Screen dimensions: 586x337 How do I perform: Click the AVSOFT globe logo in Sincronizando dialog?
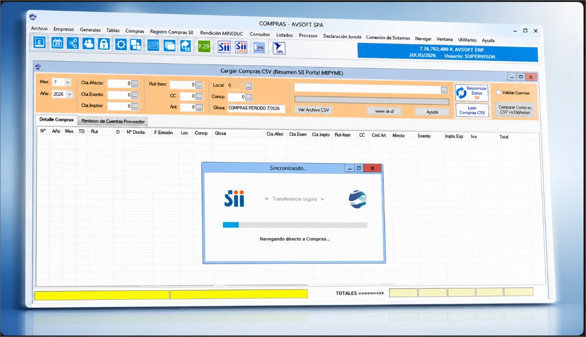(358, 200)
